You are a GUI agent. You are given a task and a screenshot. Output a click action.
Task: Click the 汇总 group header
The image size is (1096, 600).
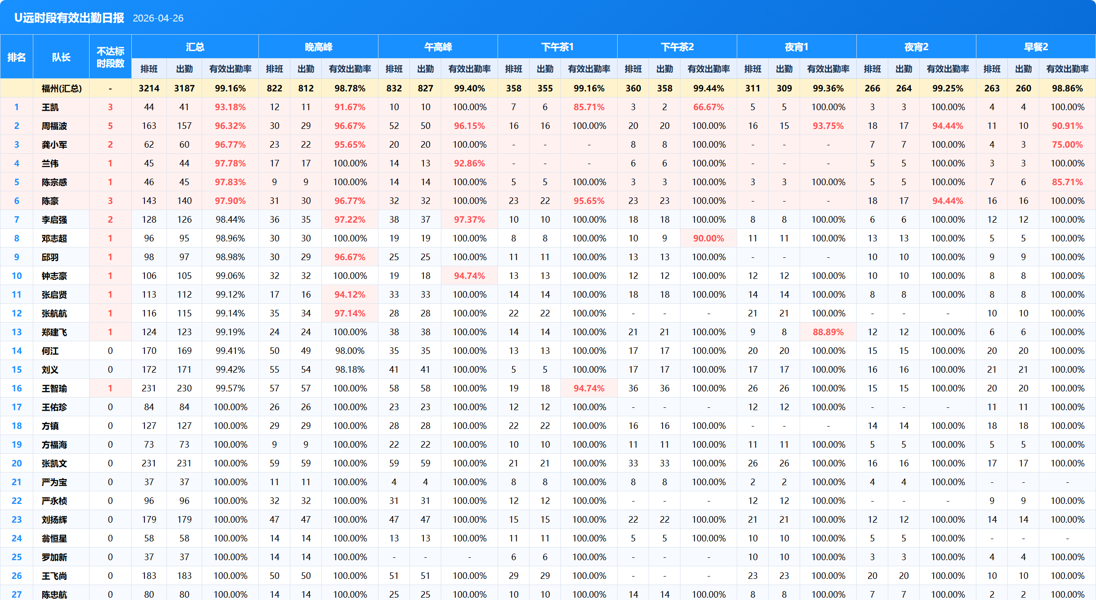click(x=195, y=47)
